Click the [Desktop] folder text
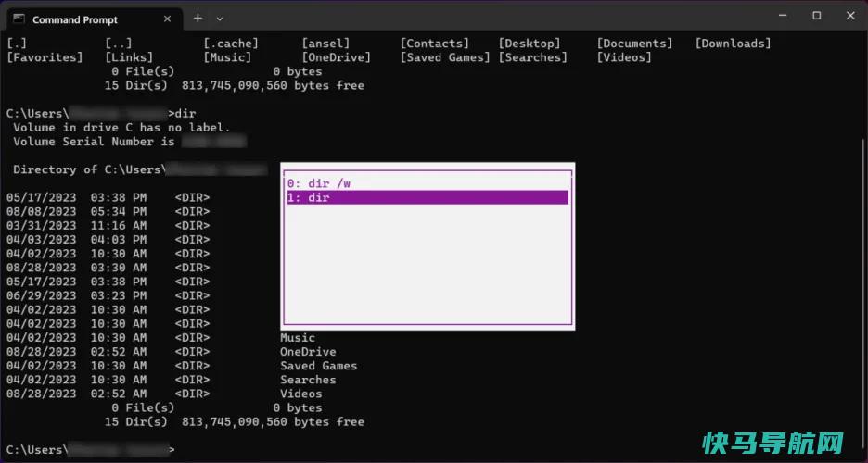Image resolution: width=868 pixels, height=463 pixels. pyautogui.click(x=530, y=44)
